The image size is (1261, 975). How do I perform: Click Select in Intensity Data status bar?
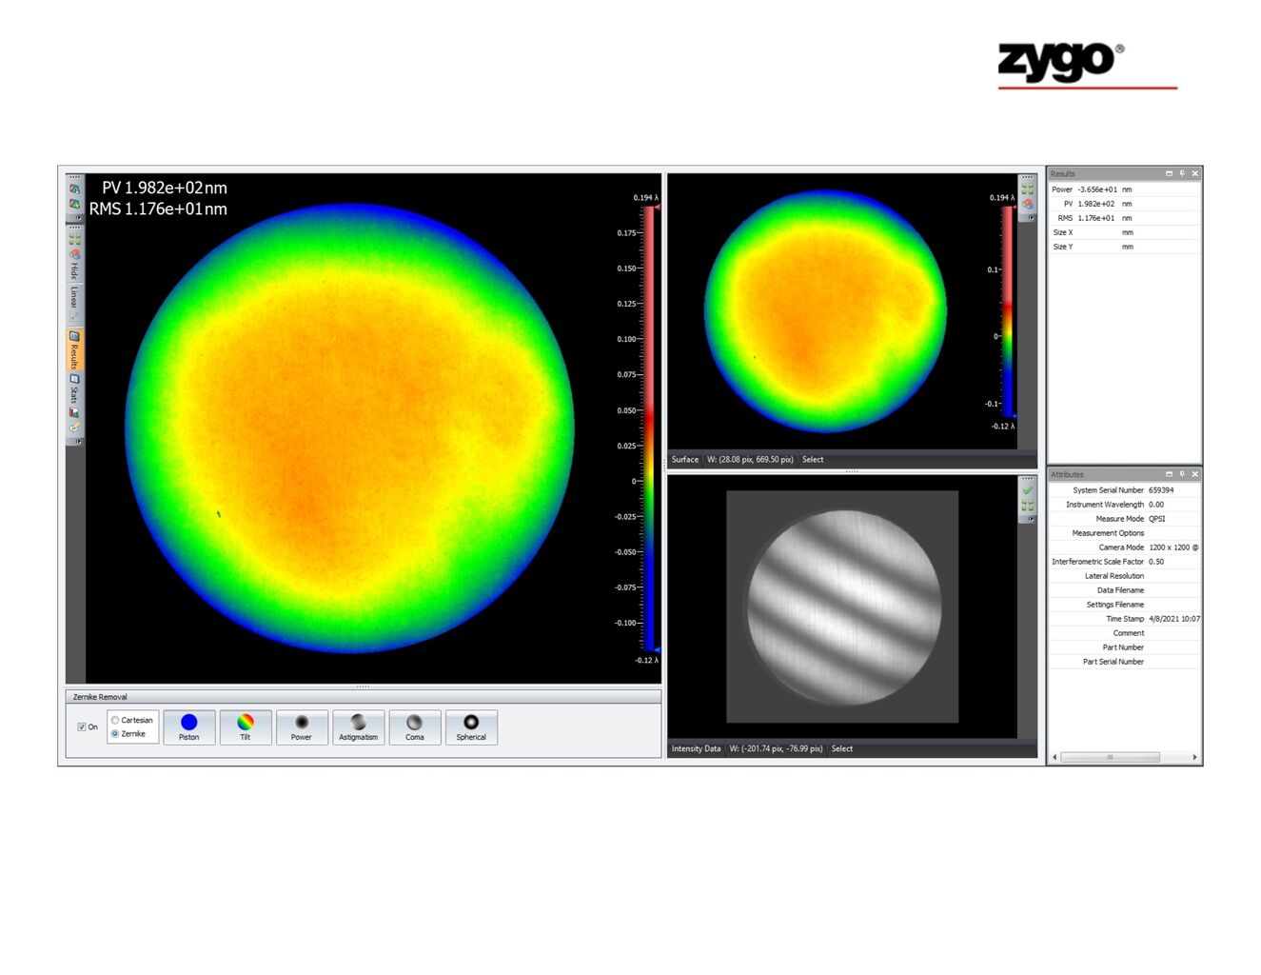(x=841, y=749)
